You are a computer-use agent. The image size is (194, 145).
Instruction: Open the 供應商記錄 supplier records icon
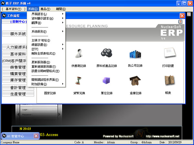[79, 53]
